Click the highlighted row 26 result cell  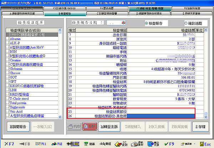(161, 116)
